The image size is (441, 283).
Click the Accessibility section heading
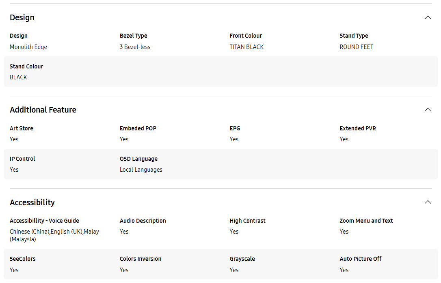coord(32,202)
